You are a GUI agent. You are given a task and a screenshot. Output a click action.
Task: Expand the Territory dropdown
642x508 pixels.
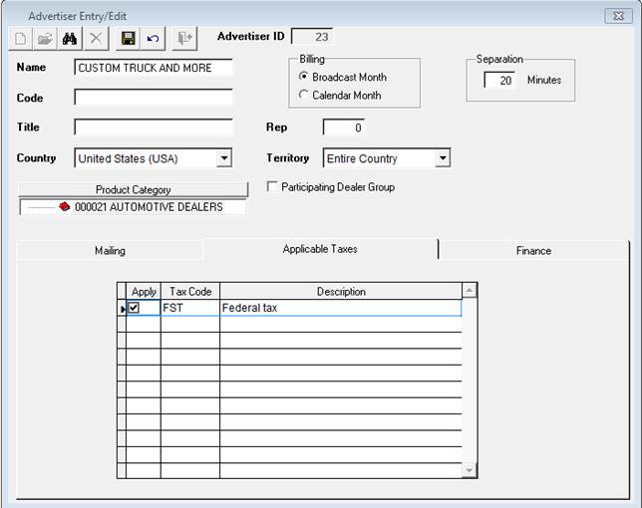[443, 158]
